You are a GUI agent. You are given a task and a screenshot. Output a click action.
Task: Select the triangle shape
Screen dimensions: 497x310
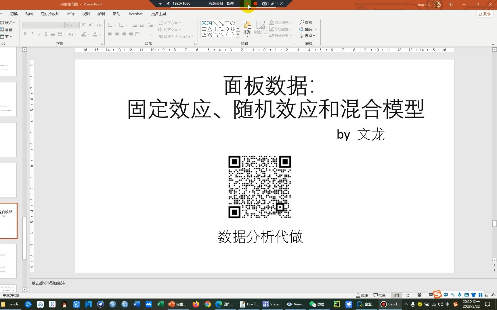point(210,29)
